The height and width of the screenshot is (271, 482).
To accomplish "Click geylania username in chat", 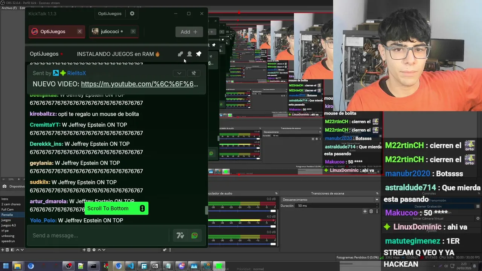I will pyautogui.click(x=41, y=163).
